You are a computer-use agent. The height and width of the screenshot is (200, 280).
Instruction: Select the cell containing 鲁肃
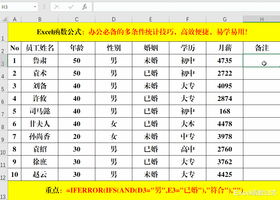[39, 60]
